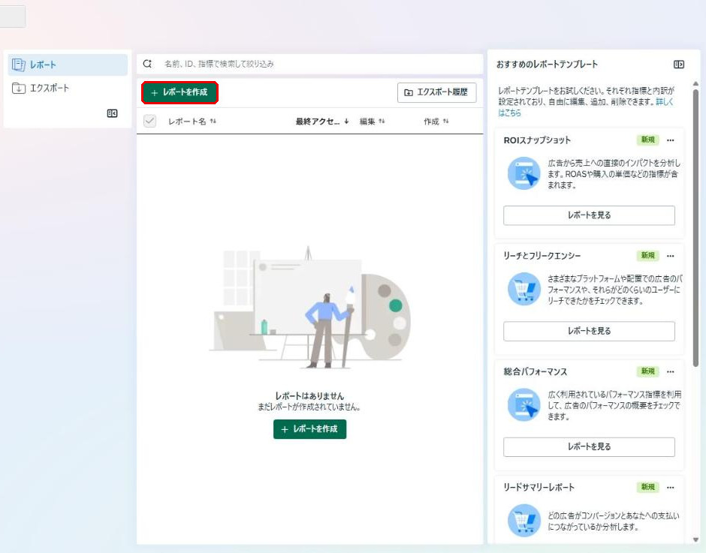Click the center レポートを作成 button in empty state

pyautogui.click(x=309, y=429)
